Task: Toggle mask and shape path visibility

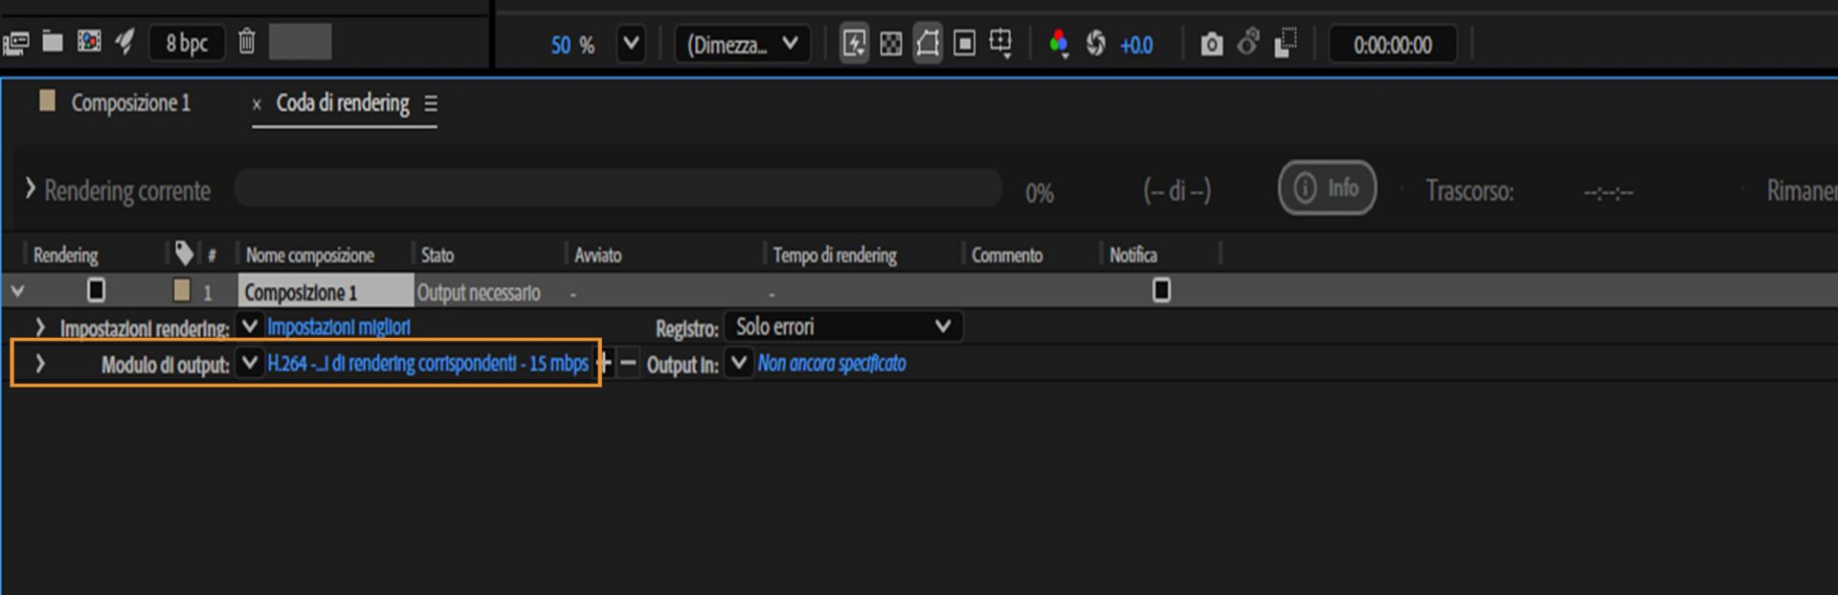Action: point(928,43)
